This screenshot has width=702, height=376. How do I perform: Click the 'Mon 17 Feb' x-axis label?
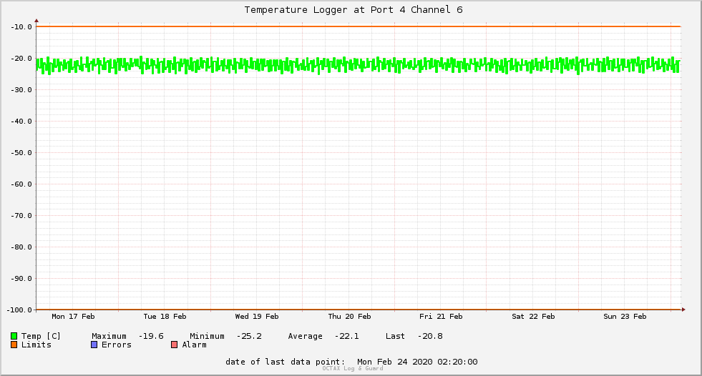coord(73,317)
